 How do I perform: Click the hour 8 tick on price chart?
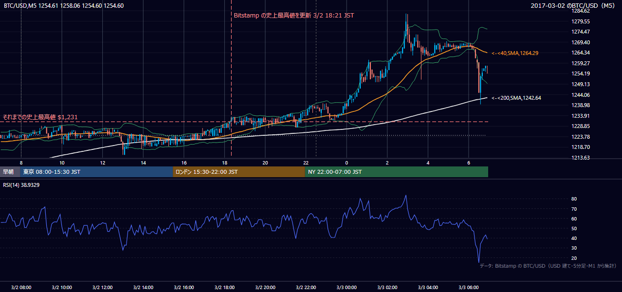(21, 163)
